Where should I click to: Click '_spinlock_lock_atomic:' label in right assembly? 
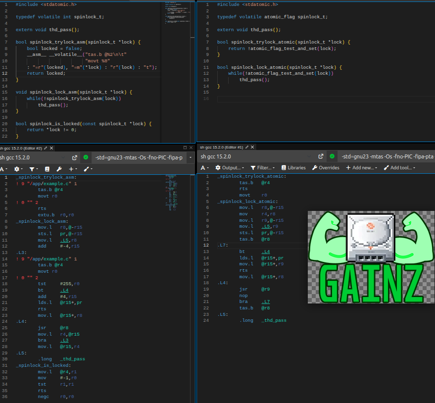click(247, 201)
